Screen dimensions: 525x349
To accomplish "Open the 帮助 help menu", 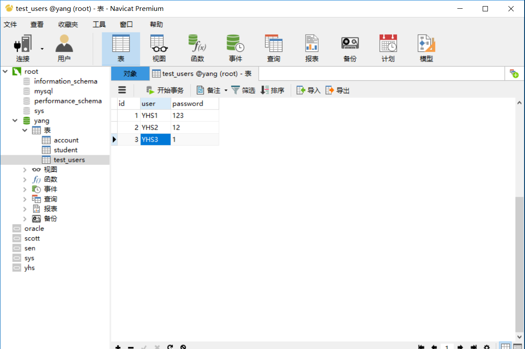I will [x=156, y=24].
